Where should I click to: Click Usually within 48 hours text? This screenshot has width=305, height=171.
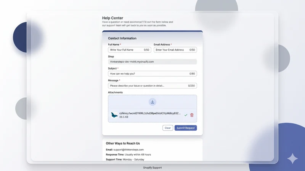point(138,155)
